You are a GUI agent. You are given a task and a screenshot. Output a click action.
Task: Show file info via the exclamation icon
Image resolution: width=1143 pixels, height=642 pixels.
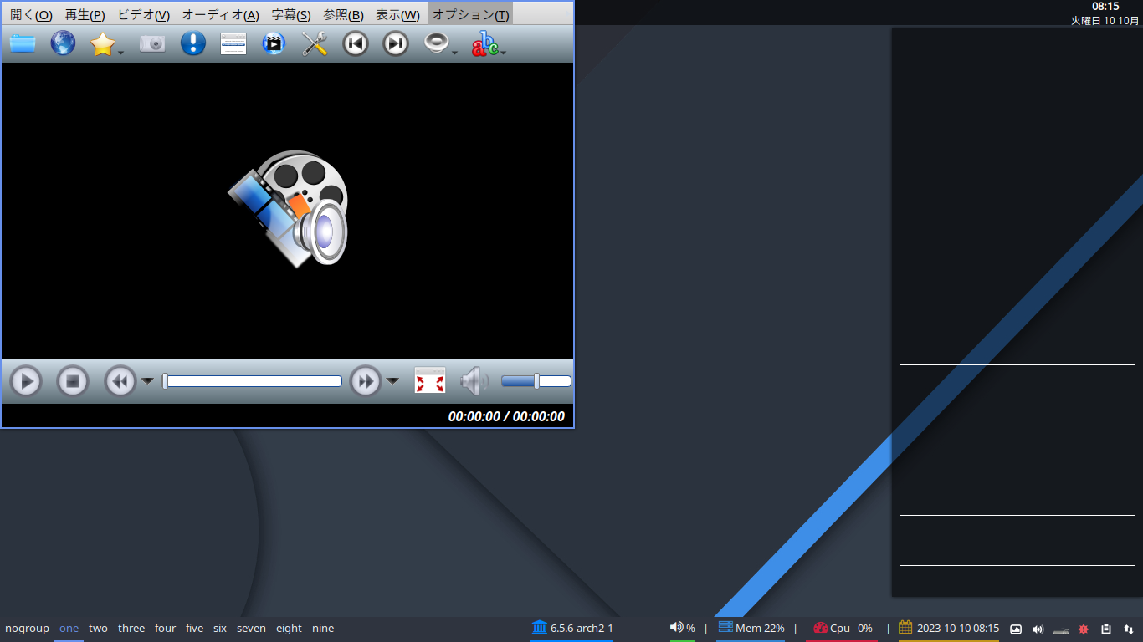point(193,43)
